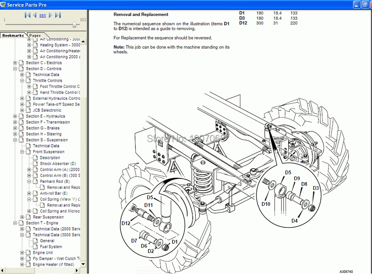Collapse Section D - Controls node
372x277 pixels.
tap(15, 69)
